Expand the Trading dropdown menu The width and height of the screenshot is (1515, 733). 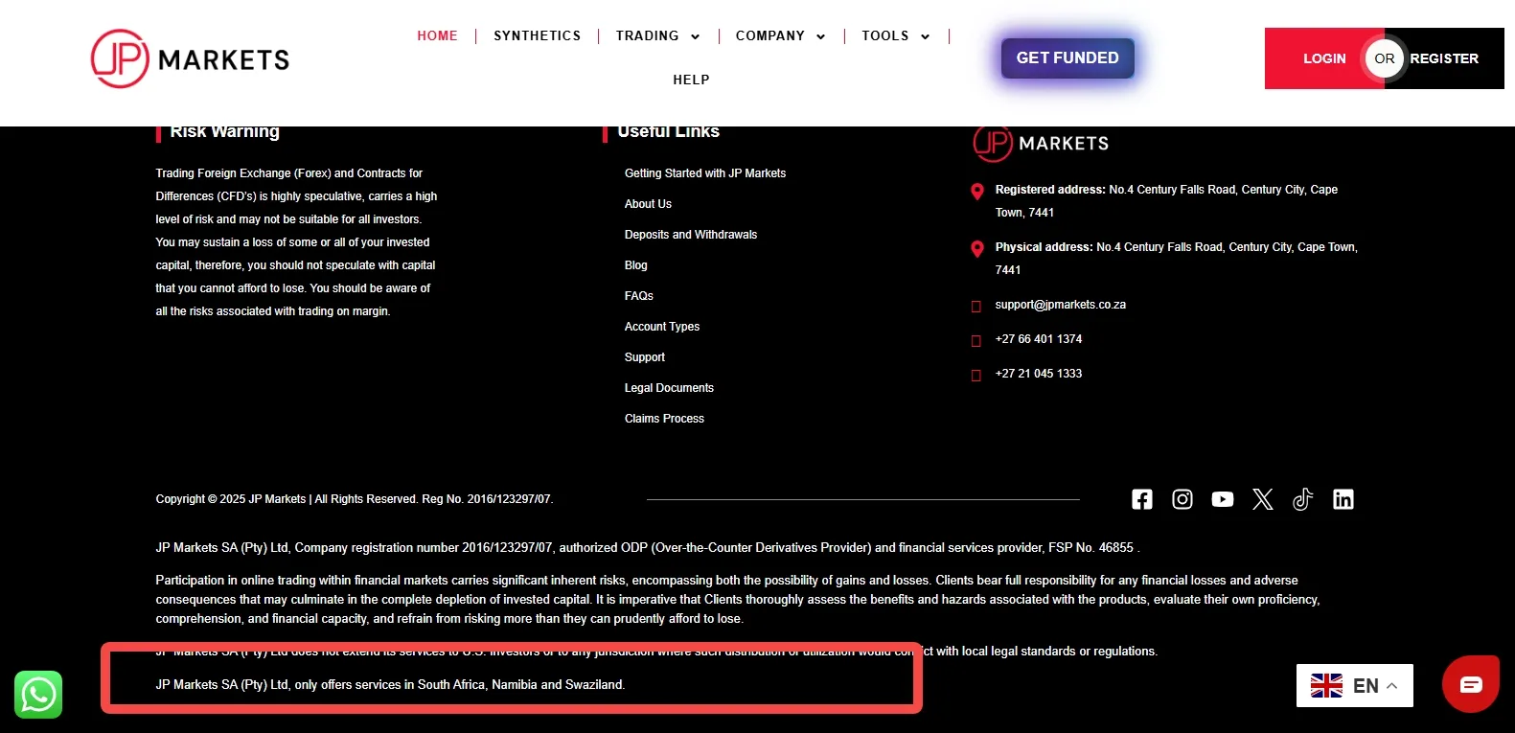(657, 36)
